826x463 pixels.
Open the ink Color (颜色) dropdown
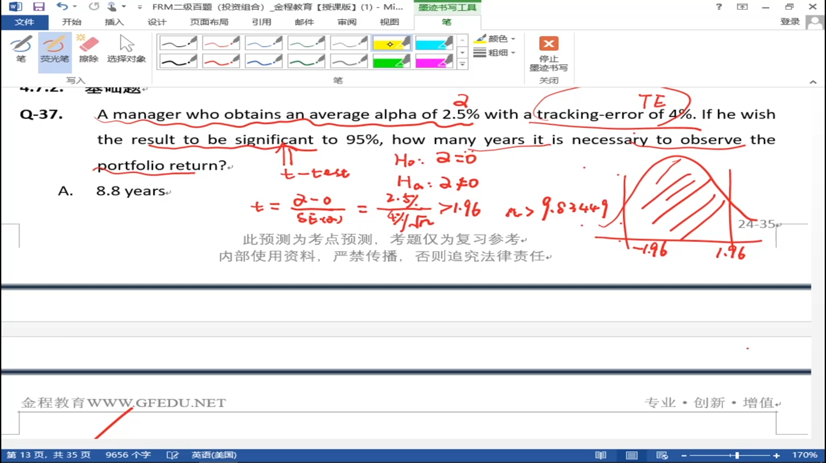pyautogui.click(x=495, y=39)
